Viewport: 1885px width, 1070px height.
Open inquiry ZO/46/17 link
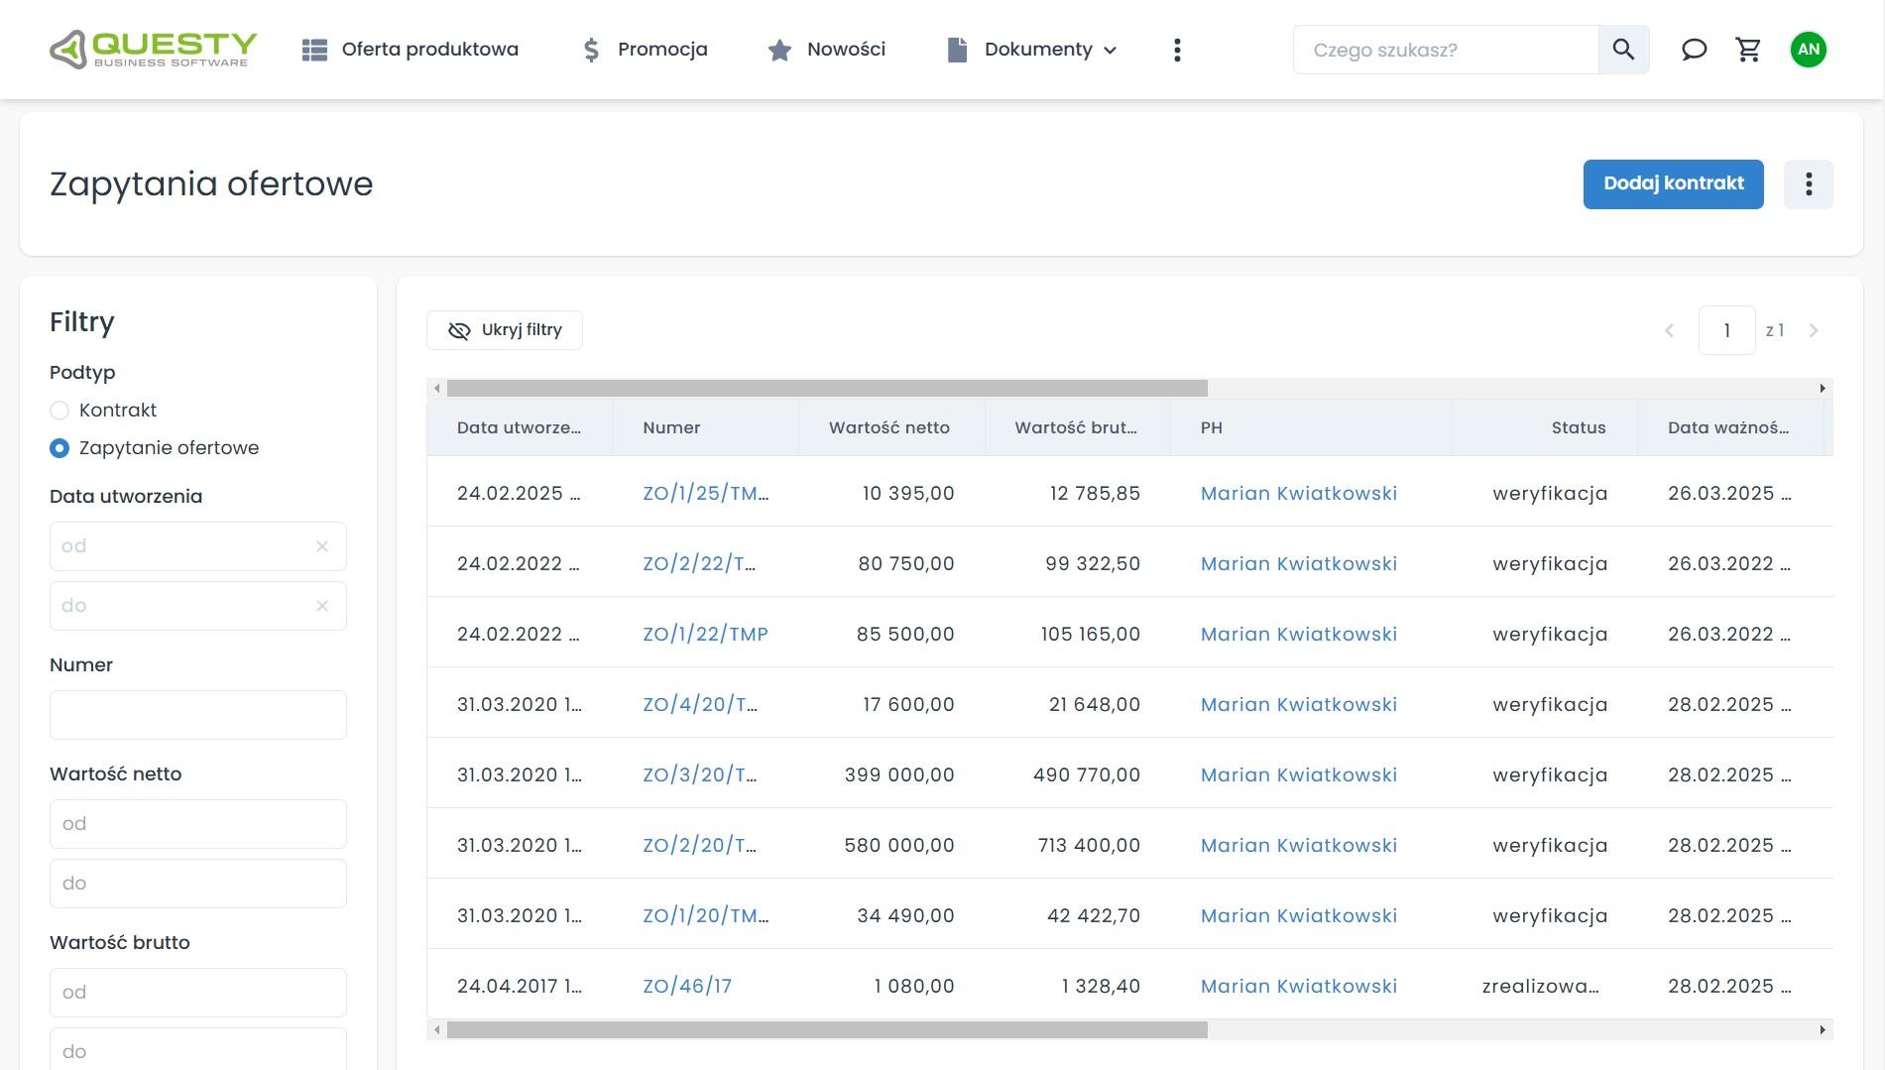click(687, 986)
